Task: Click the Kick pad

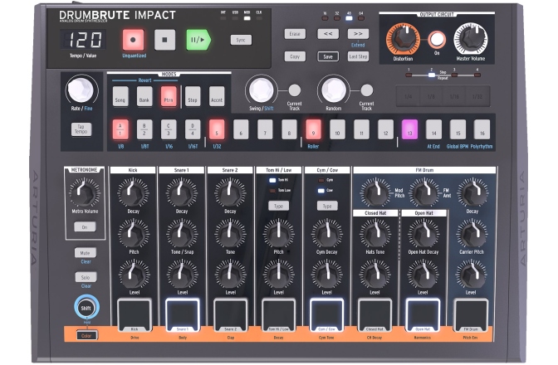Action: pos(135,315)
